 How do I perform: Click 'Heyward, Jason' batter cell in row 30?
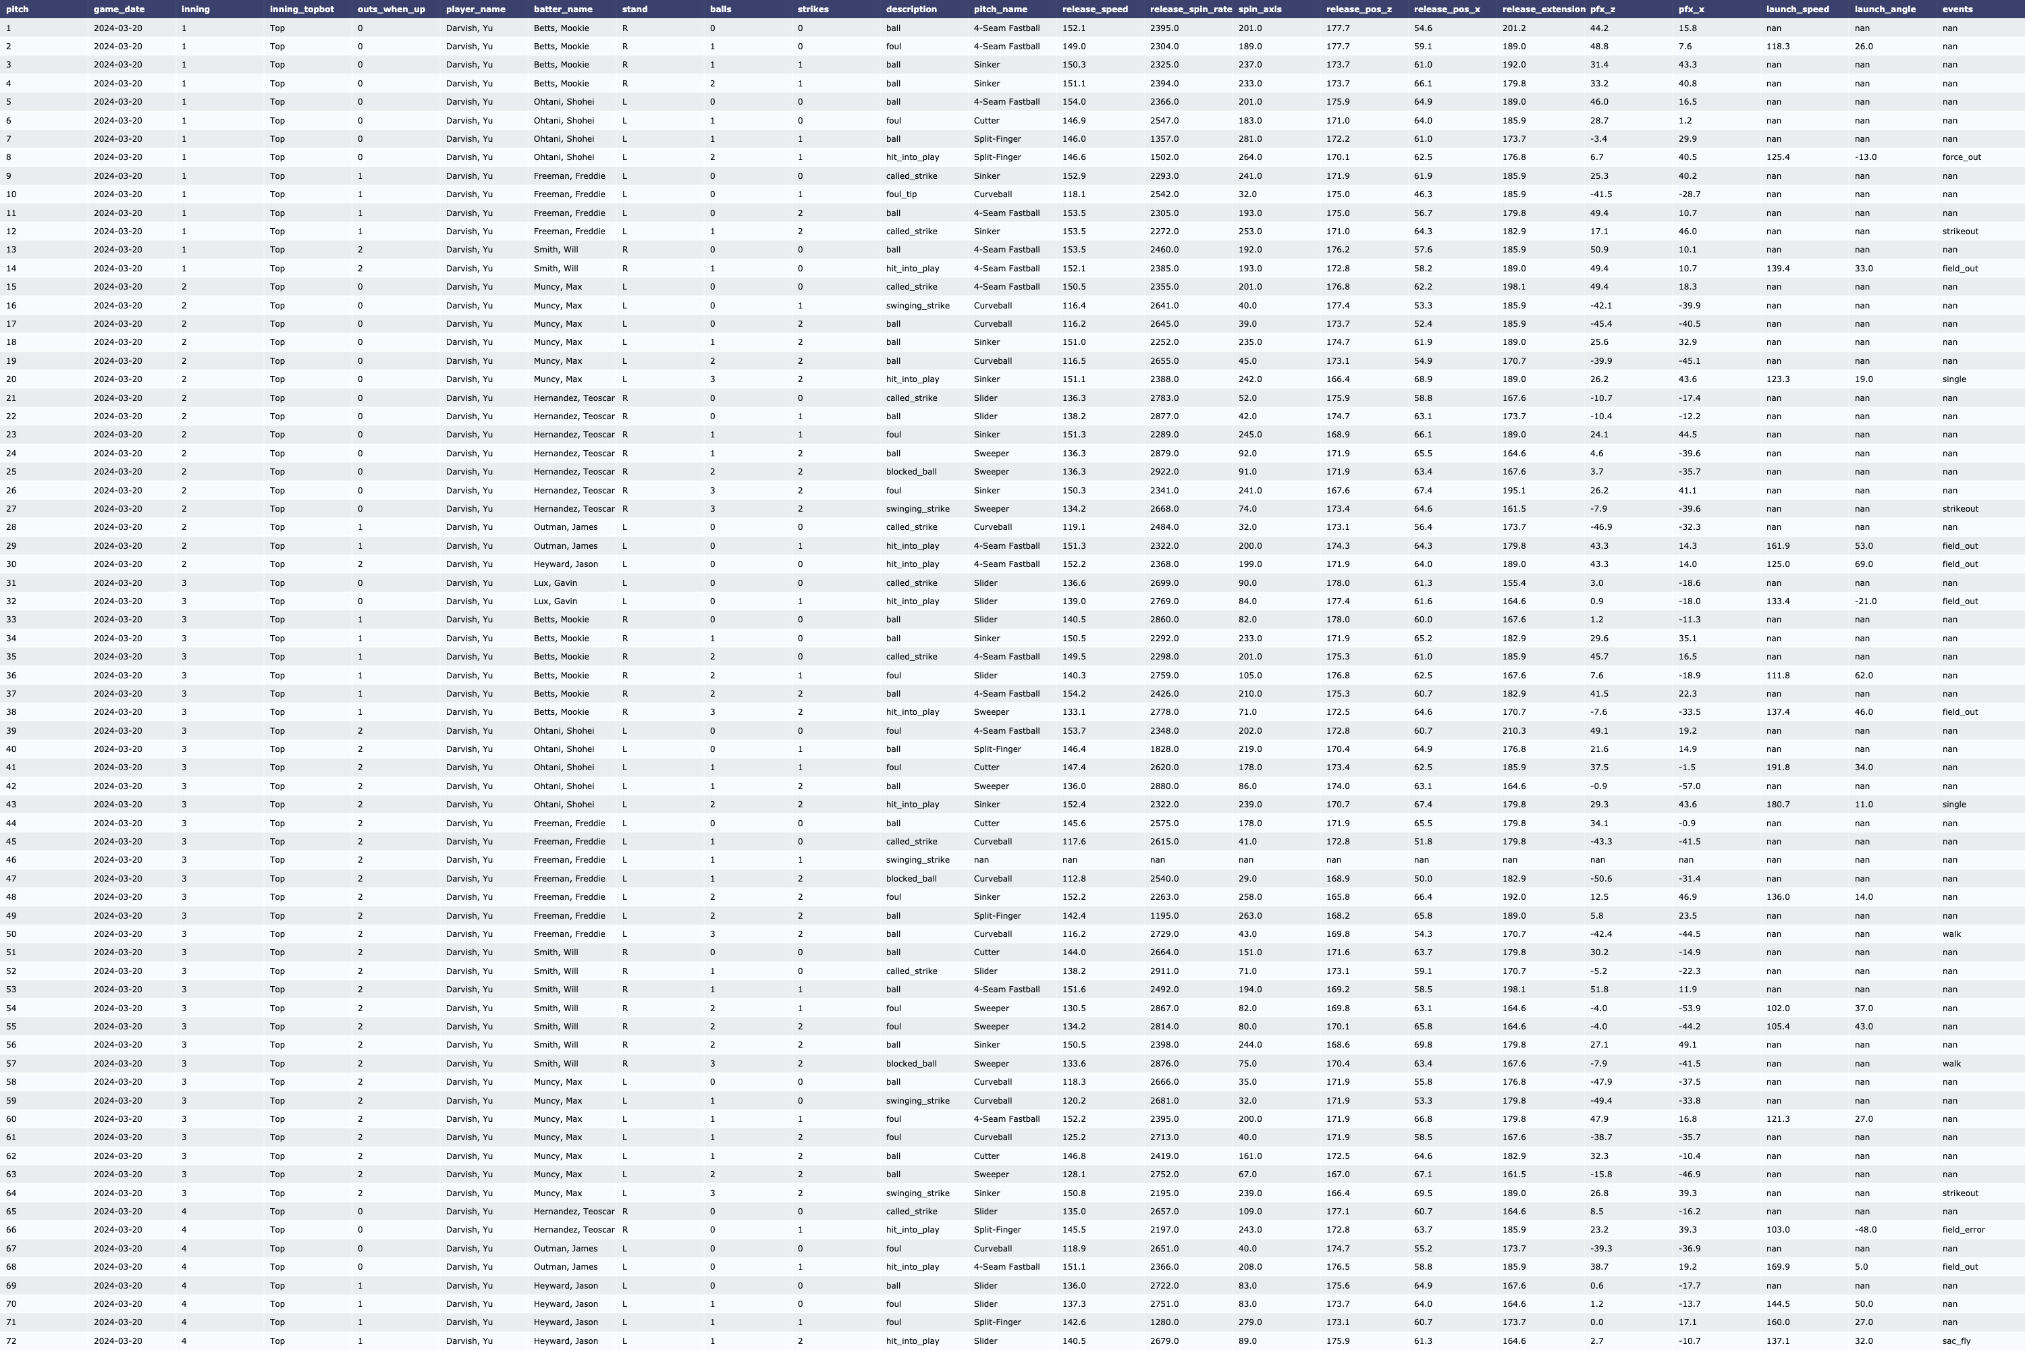(565, 565)
